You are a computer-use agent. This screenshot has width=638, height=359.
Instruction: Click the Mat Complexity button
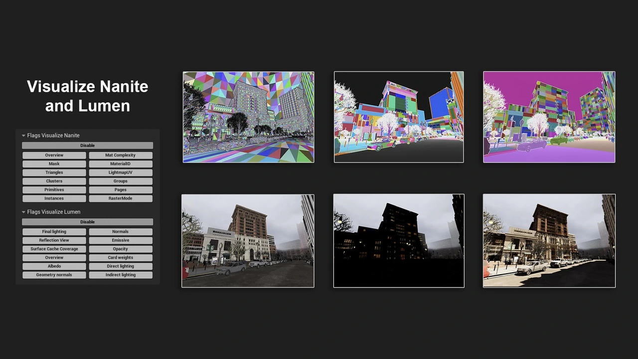tap(120, 155)
